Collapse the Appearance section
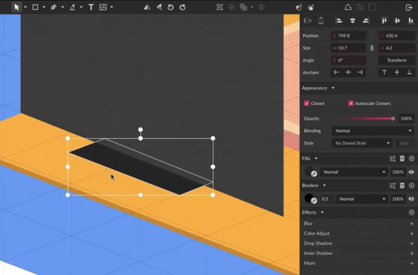Image resolution: width=418 pixels, height=275 pixels. (333, 88)
